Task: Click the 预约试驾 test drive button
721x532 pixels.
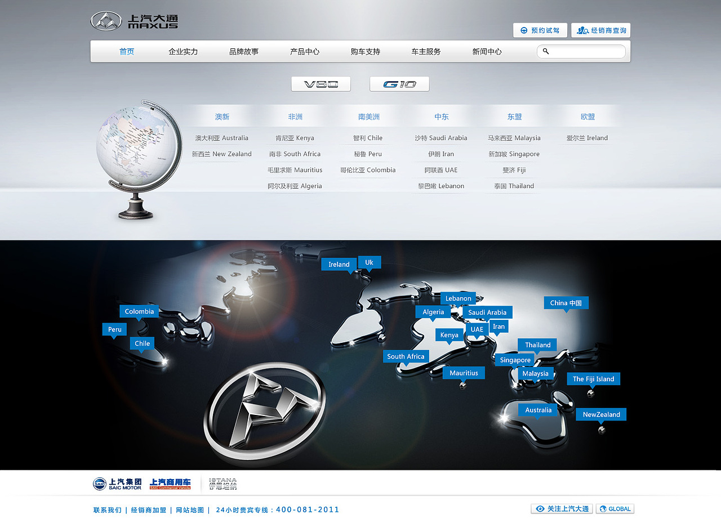Action: (540, 30)
